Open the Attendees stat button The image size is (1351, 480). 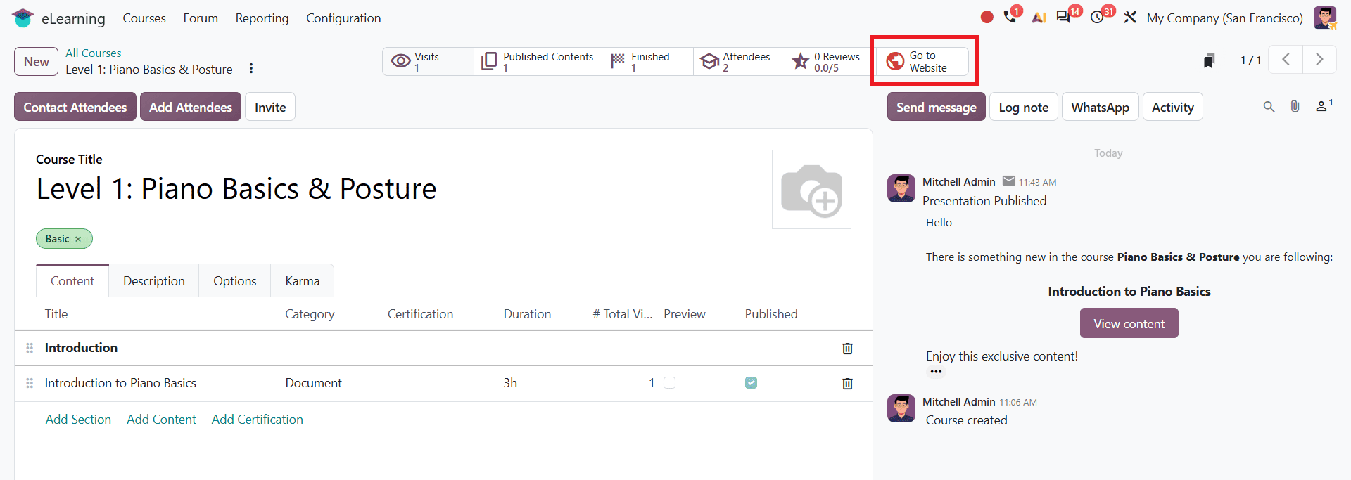pos(739,62)
